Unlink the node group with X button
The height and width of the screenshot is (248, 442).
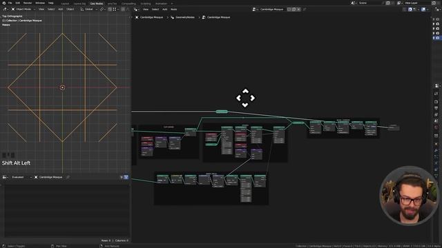click(x=298, y=9)
